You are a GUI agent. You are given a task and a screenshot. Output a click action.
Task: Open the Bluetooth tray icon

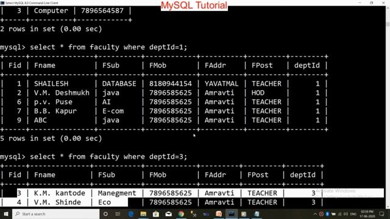point(327,214)
